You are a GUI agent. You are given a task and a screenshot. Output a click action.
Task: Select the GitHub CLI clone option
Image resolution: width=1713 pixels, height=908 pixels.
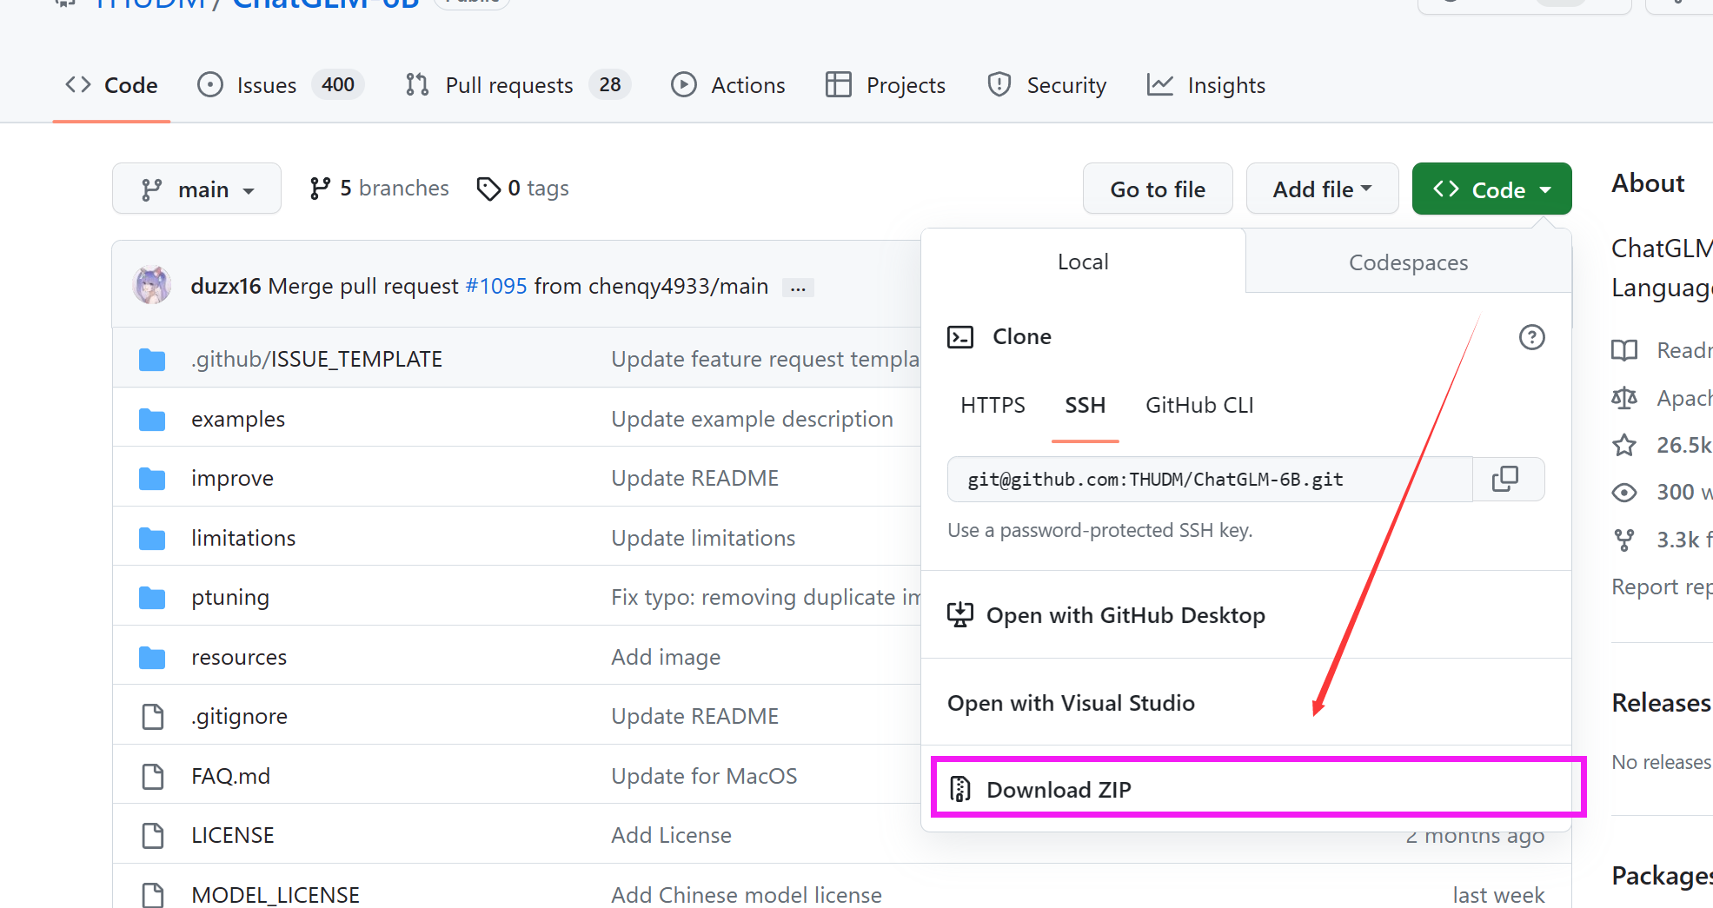pos(1199,406)
